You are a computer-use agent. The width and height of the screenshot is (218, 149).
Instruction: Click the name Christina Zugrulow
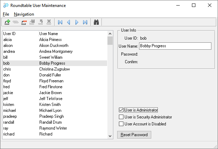click(x=55, y=69)
